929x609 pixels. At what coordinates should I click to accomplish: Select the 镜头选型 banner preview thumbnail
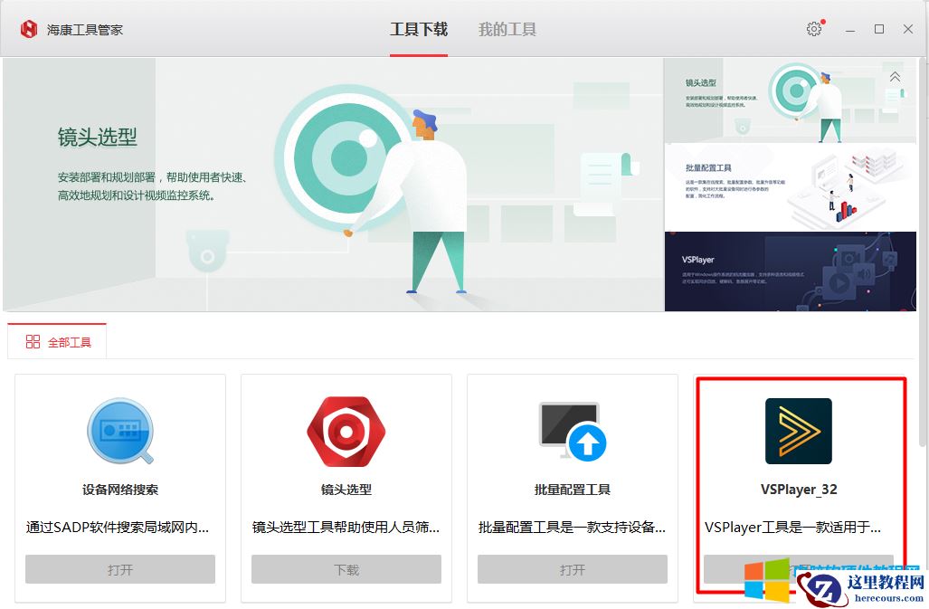click(x=790, y=100)
